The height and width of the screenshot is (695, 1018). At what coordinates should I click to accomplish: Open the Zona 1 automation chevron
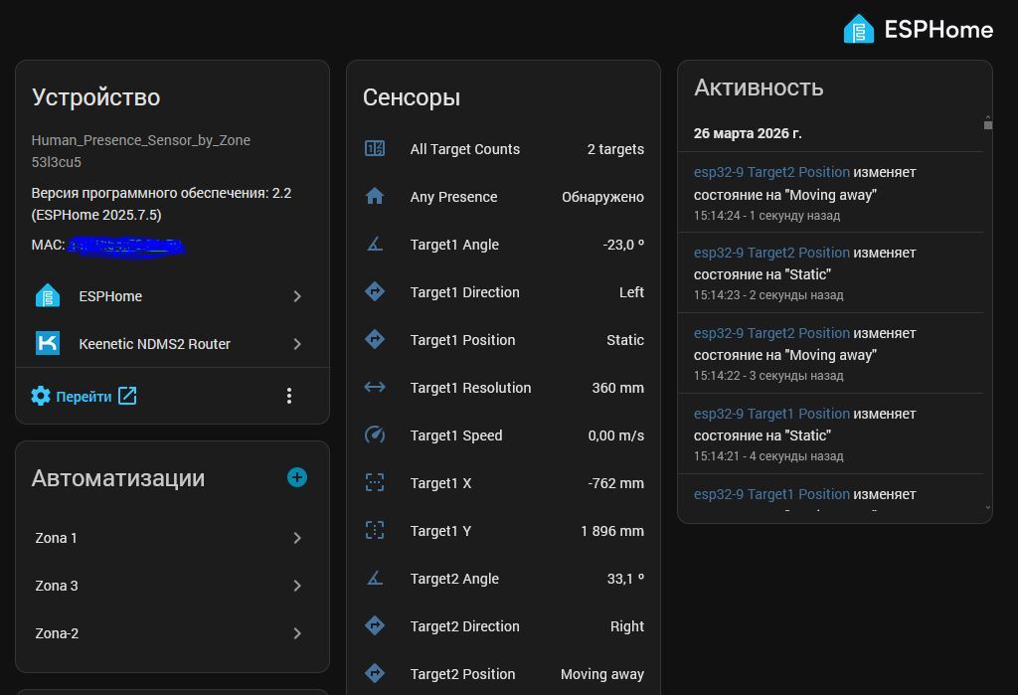(x=297, y=538)
